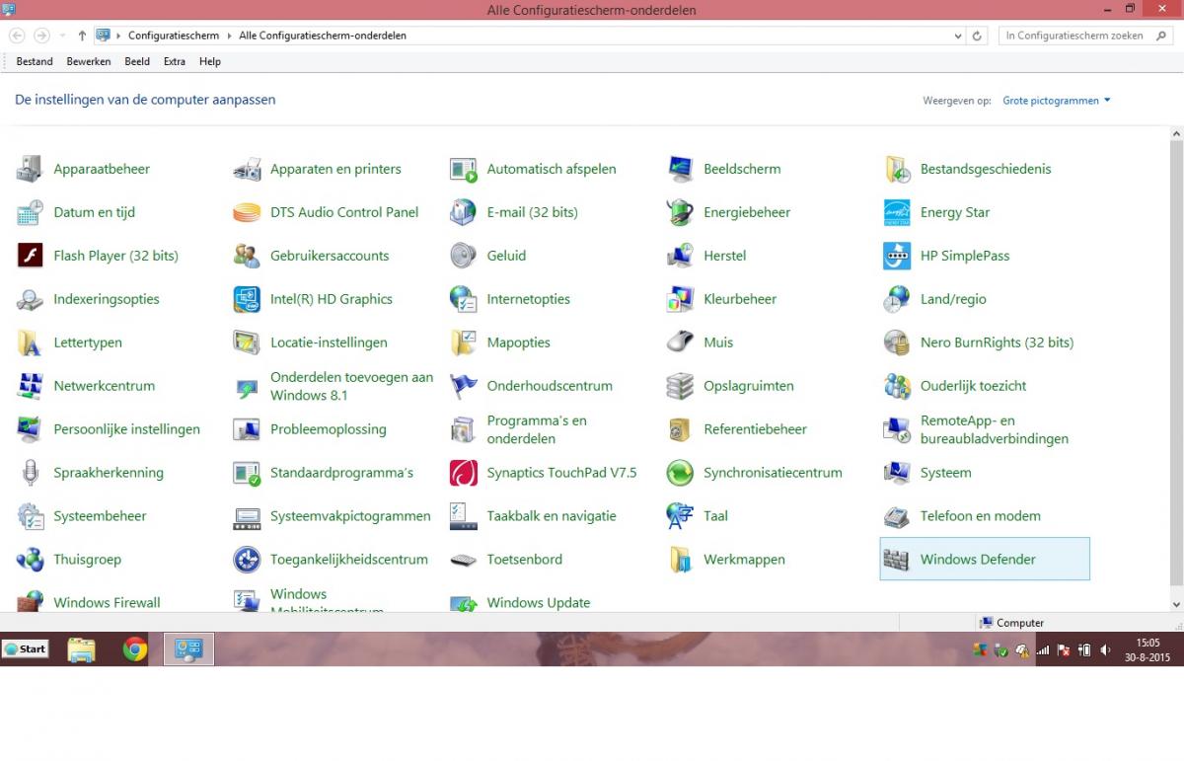Click the volume speaker tray icon
This screenshot has height=761, width=1184.
click(x=1105, y=650)
